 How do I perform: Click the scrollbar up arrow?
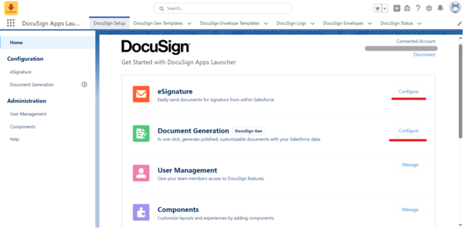click(x=460, y=38)
